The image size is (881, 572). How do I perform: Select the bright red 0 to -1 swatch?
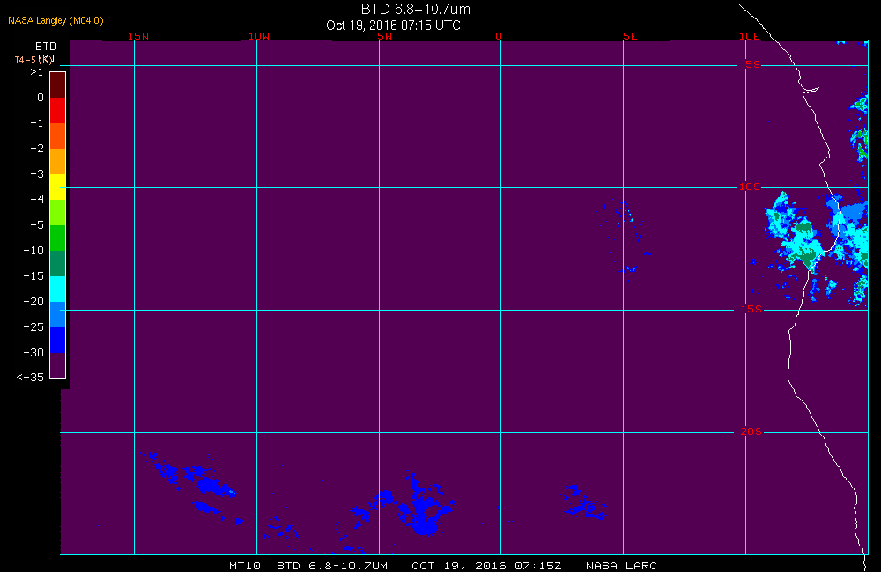(x=58, y=110)
